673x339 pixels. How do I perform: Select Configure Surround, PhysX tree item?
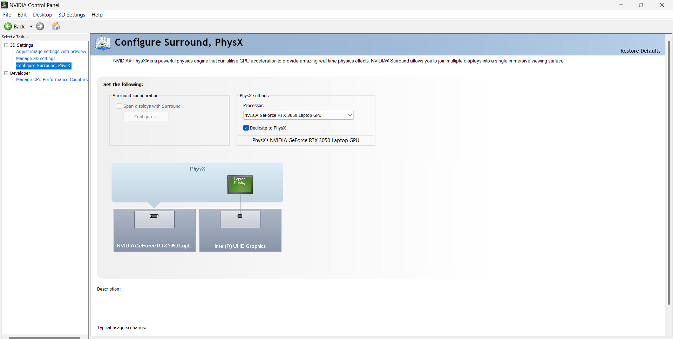point(43,66)
